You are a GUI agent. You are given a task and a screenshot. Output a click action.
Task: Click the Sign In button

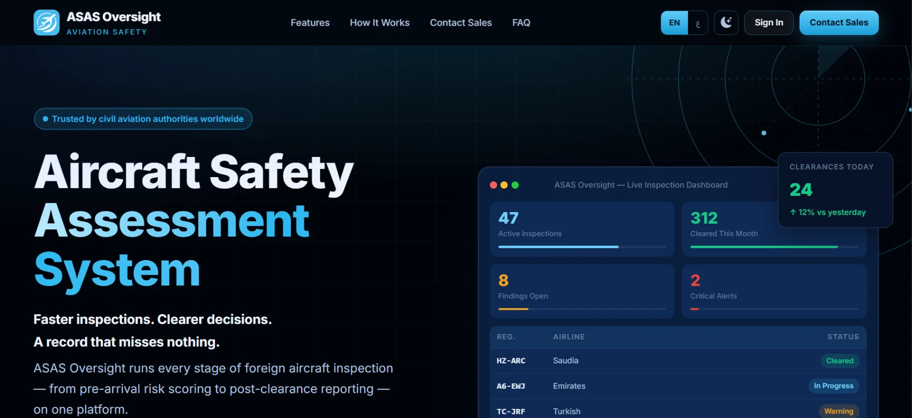[769, 23]
